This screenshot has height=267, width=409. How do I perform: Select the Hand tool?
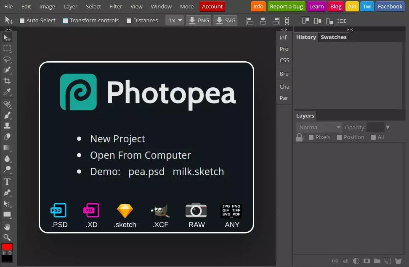(7, 227)
